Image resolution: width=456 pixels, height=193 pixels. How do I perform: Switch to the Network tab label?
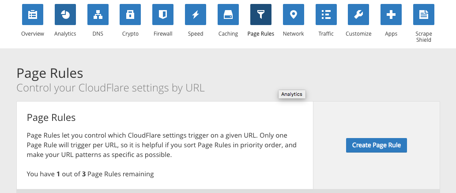pyautogui.click(x=294, y=34)
